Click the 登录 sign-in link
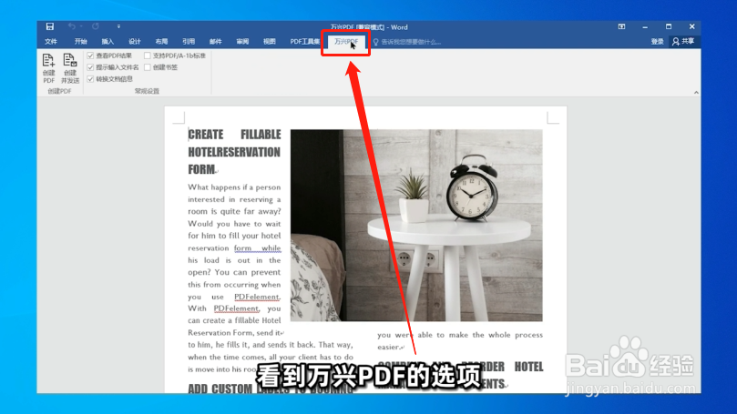The width and height of the screenshot is (737, 414). tap(657, 42)
